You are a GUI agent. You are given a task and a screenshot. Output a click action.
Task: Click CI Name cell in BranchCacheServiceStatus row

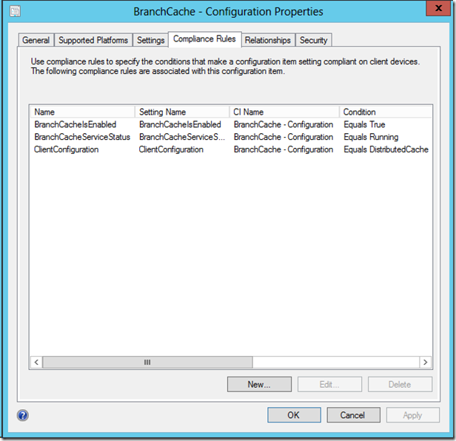[x=284, y=137]
